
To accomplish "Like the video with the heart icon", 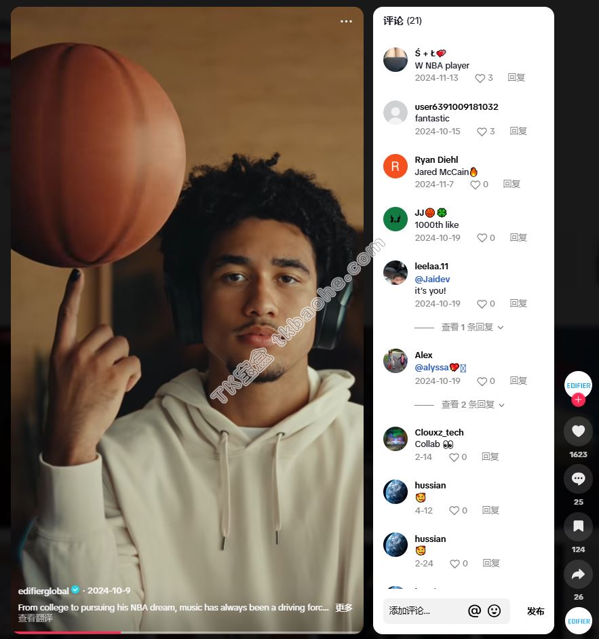I will (578, 431).
